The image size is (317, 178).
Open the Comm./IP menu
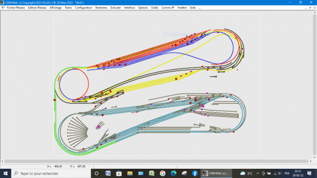pos(168,8)
